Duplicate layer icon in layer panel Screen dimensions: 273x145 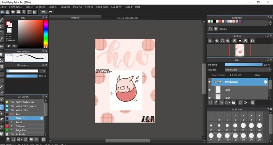click(240, 103)
